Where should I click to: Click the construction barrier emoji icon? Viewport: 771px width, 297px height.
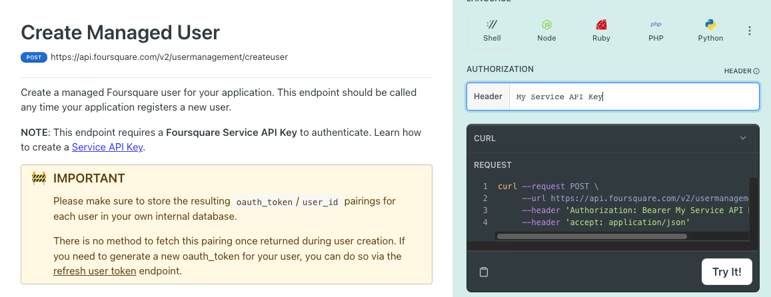(39, 178)
